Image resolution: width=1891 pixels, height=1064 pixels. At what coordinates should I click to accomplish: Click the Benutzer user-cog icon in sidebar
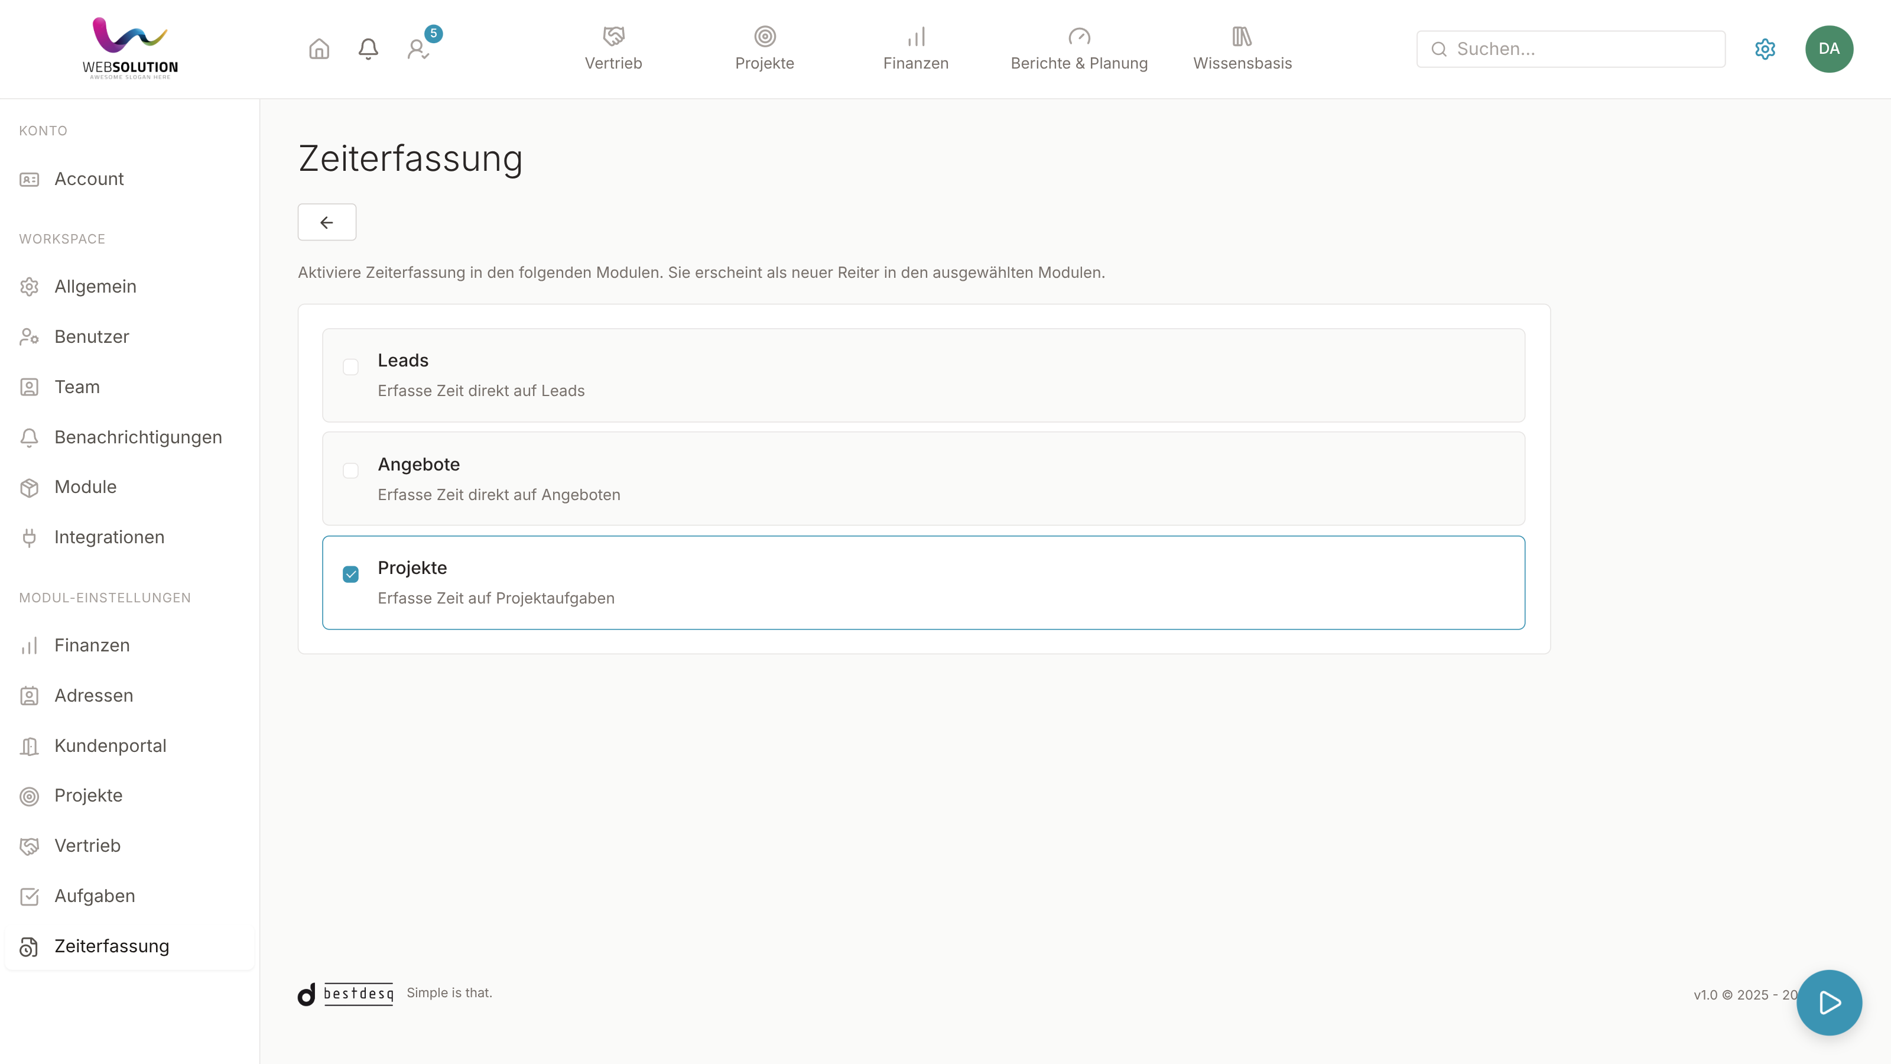coord(30,337)
